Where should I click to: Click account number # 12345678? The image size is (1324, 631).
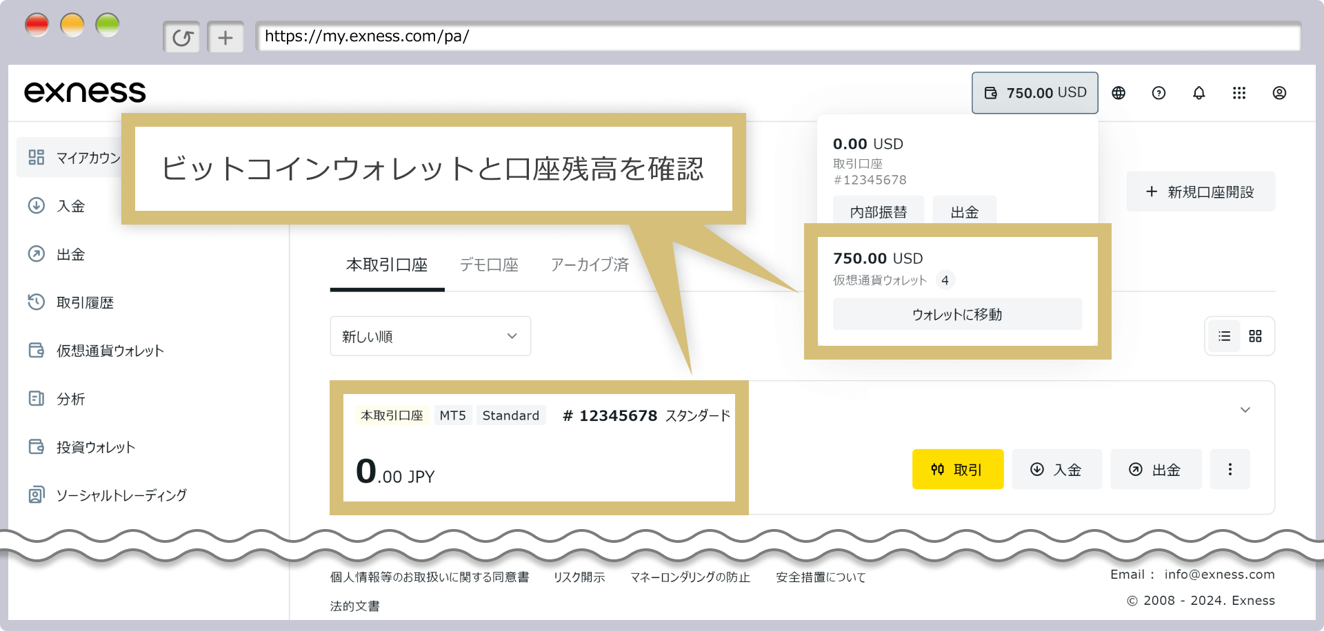(610, 415)
